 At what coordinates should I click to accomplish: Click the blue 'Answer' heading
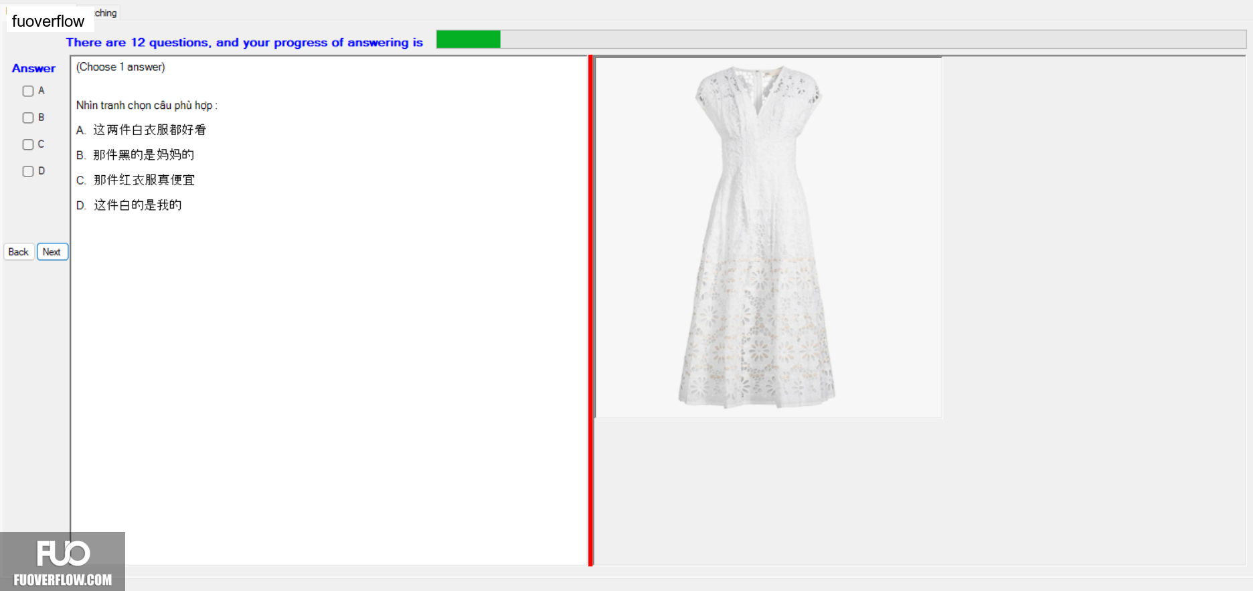tap(33, 68)
